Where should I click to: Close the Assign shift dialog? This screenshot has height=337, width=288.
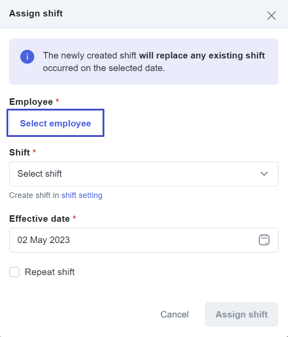pos(272,16)
